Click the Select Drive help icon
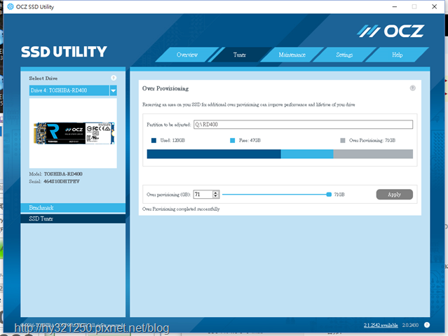Image resolution: width=448 pixels, height=336 pixels. [x=114, y=78]
